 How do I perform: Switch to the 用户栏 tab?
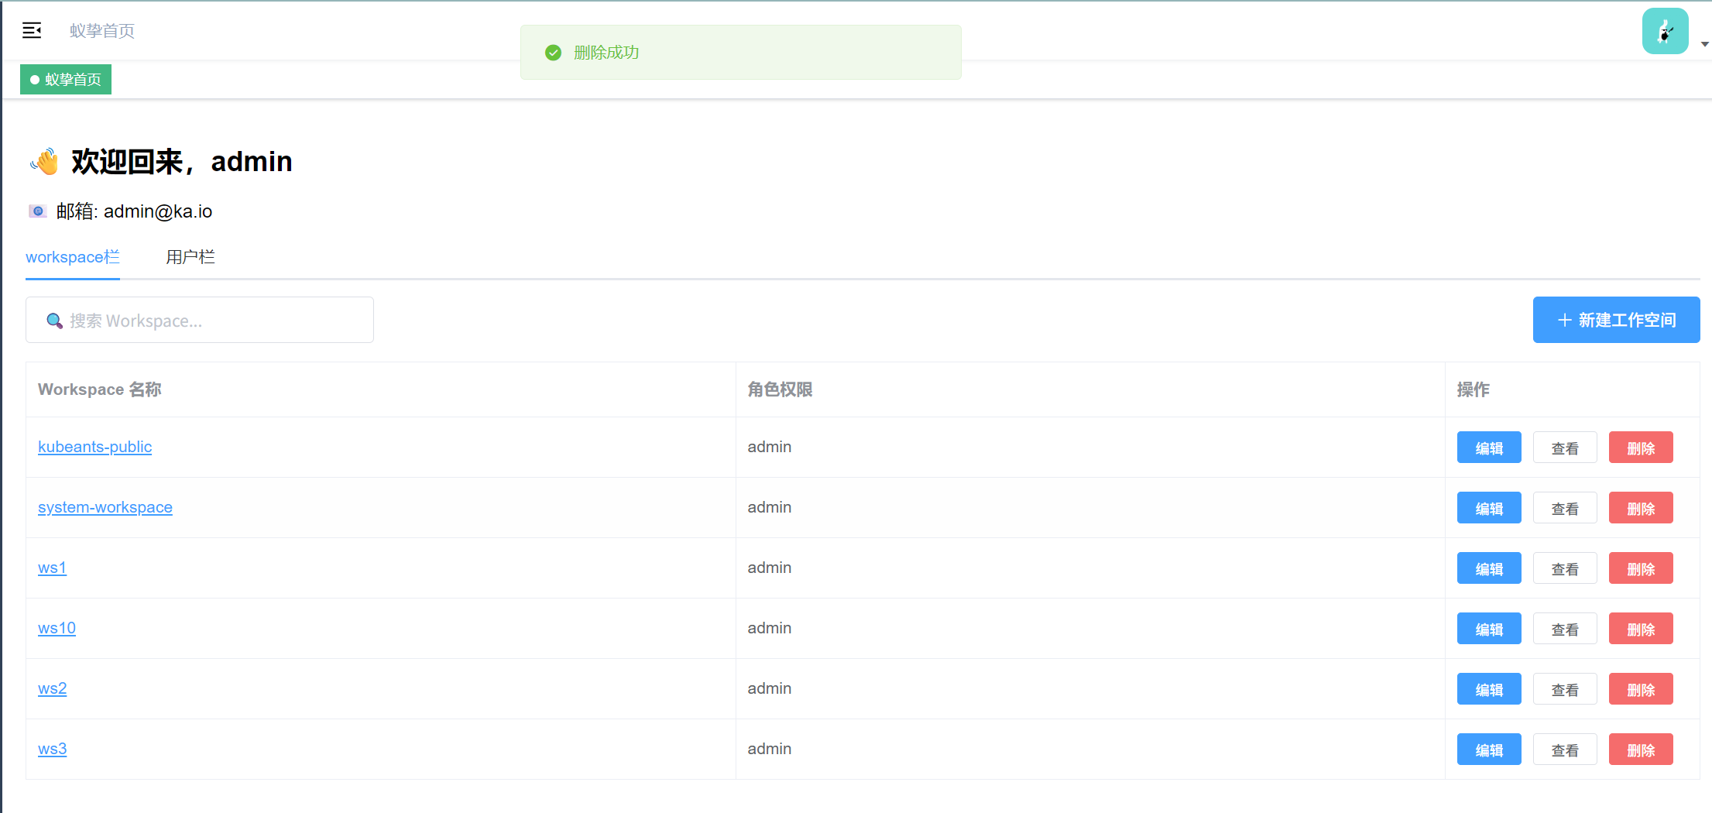point(190,257)
